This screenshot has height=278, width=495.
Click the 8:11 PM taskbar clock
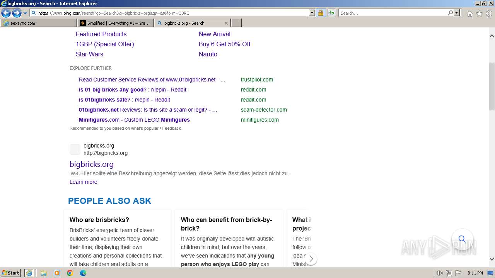click(x=475, y=273)
